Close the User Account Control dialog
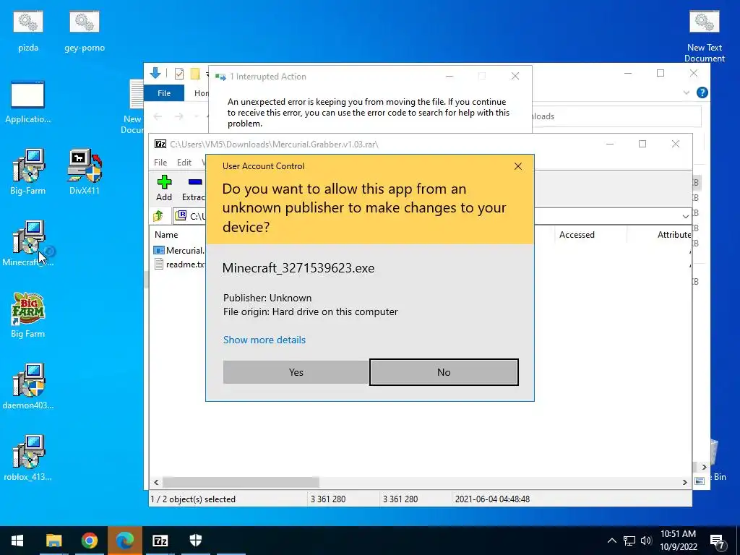The height and width of the screenshot is (555, 740). point(517,166)
